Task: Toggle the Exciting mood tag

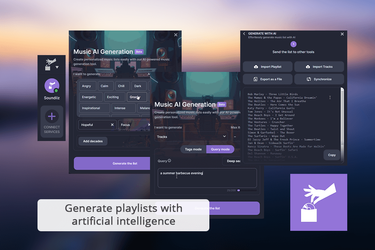Action: coord(114,97)
